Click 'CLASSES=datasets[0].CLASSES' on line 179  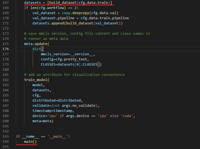point(69,64)
